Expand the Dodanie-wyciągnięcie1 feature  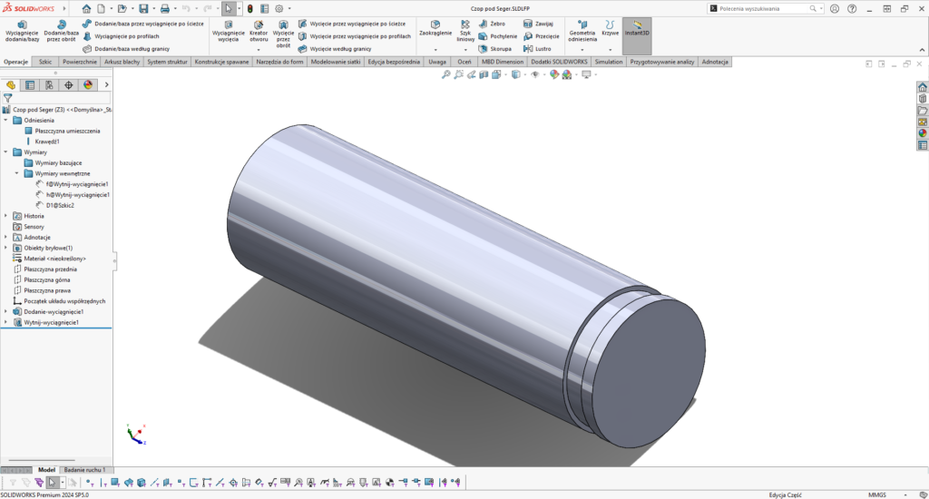click(x=6, y=311)
